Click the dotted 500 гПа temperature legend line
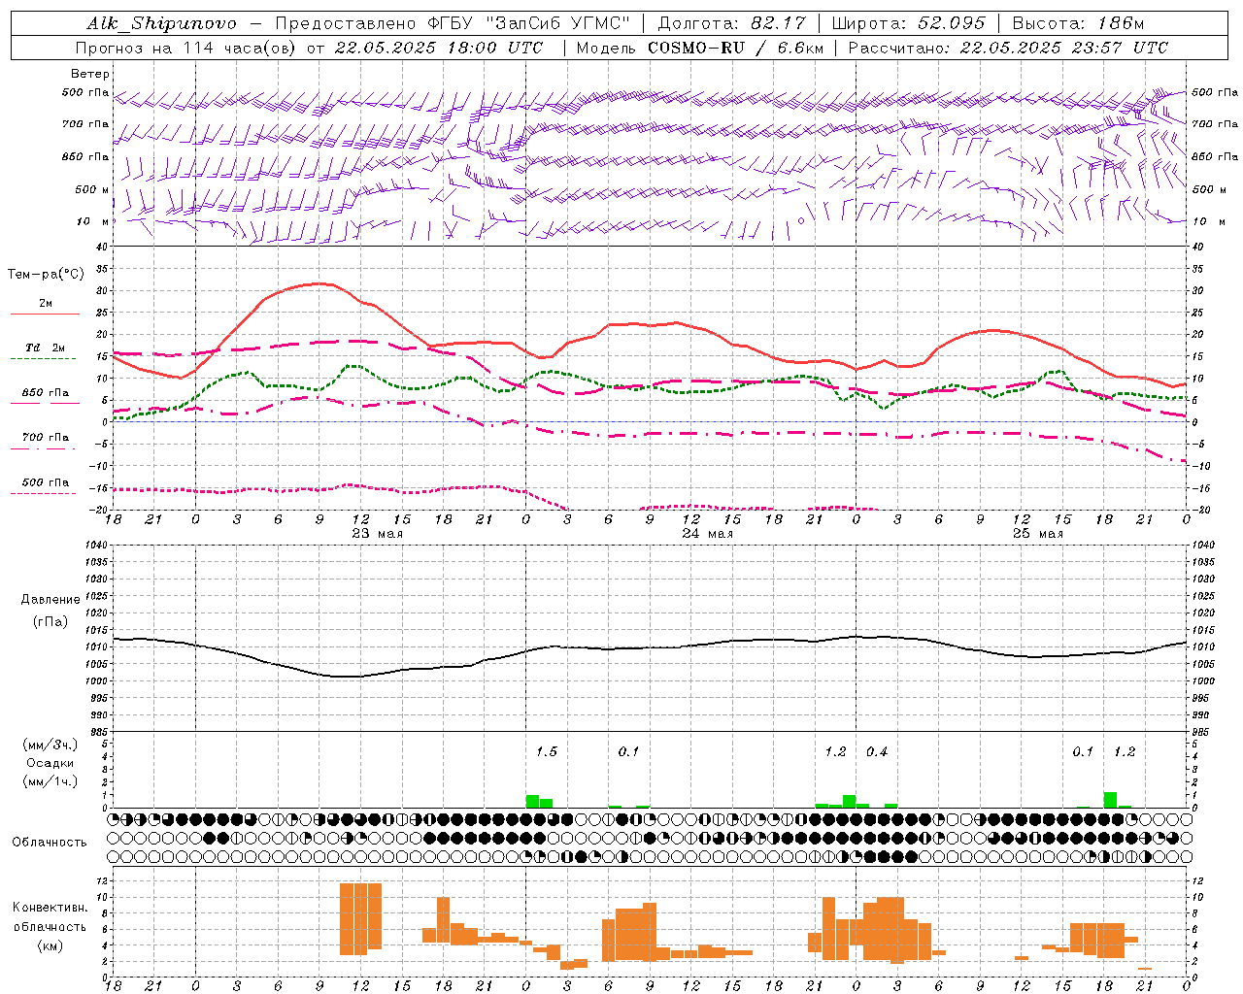Image resolution: width=1243 pixels, height=994 pixels. click(x=45, y=493)
